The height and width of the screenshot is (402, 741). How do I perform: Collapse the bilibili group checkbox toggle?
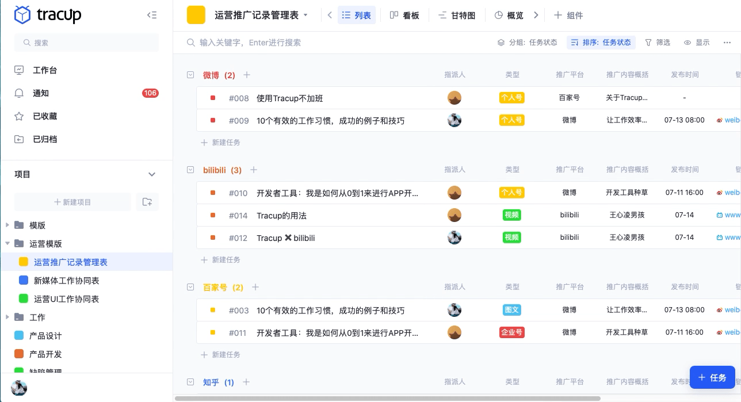click(190, 170)
